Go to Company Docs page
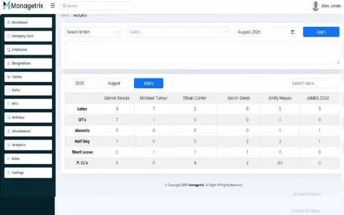 tap(28, 36)
